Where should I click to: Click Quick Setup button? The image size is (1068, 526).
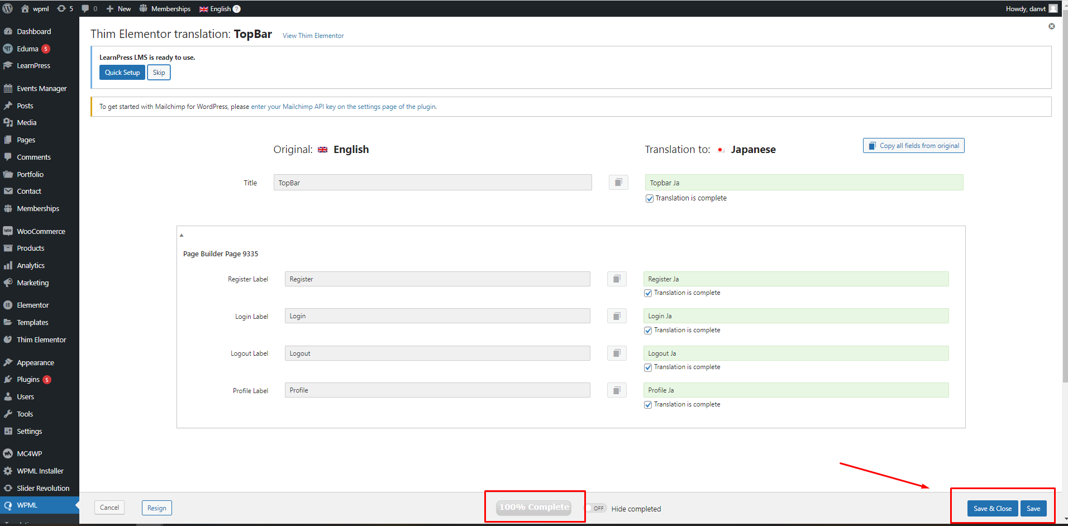click(122, 73)
